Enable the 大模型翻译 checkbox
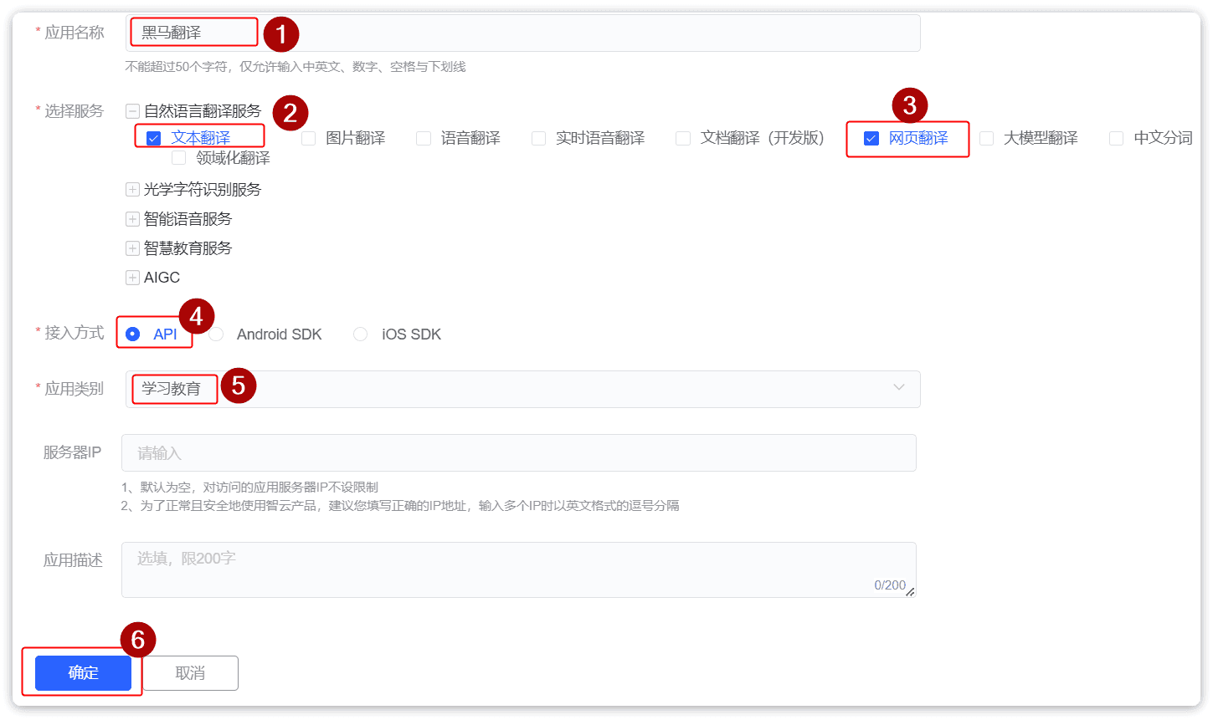This screenshot has width=1213, height=720. (x=987, y=139)
